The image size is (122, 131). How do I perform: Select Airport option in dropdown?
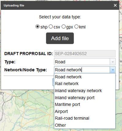[x=85, y=111]
